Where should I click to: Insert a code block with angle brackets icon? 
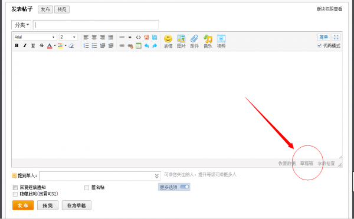point(138,37)
